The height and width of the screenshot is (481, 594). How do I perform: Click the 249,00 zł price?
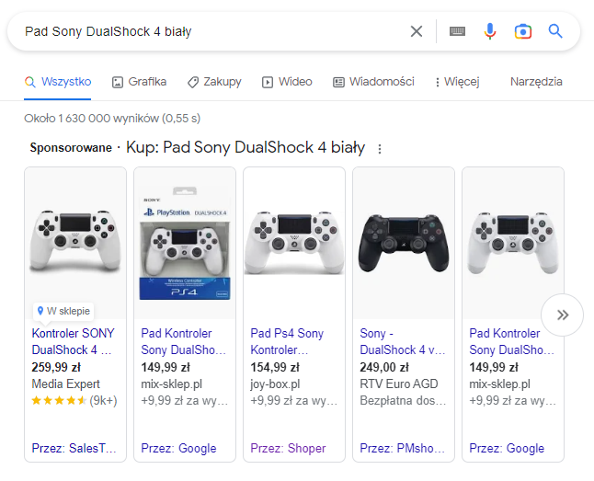point(384,367)
